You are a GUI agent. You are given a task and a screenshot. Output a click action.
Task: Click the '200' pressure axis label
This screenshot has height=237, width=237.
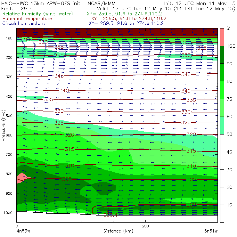click(9, 57)
